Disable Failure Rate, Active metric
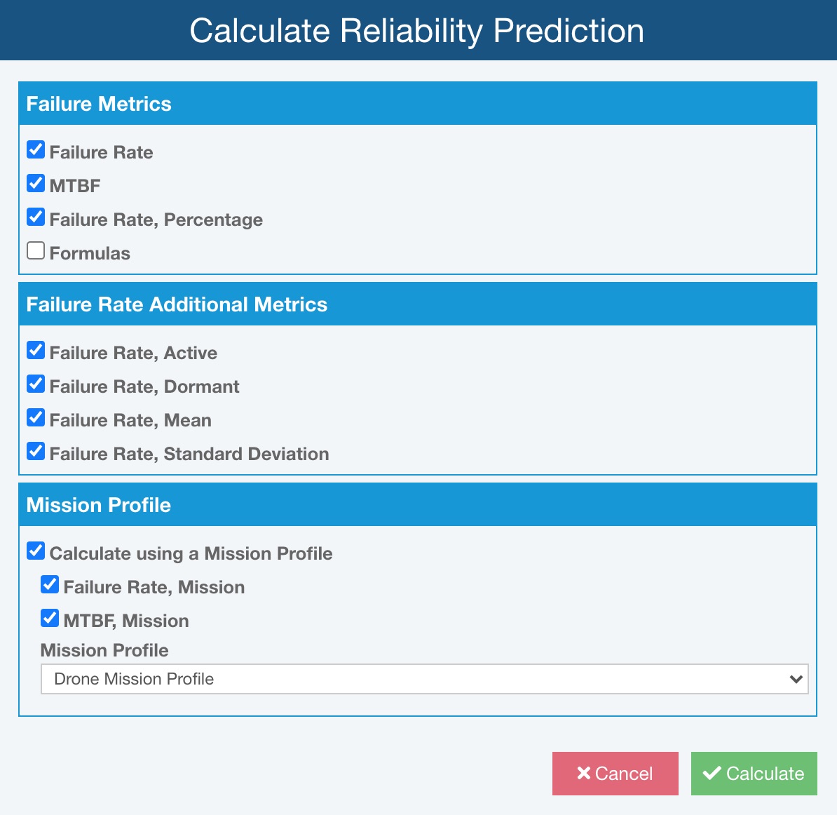Image resolution: width=837 pixels, height=815 pixels. click(x=35, y=349)
